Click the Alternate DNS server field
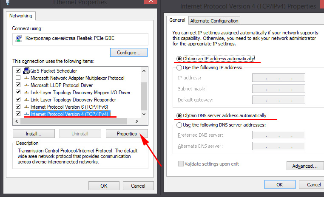 pos(279,146)
